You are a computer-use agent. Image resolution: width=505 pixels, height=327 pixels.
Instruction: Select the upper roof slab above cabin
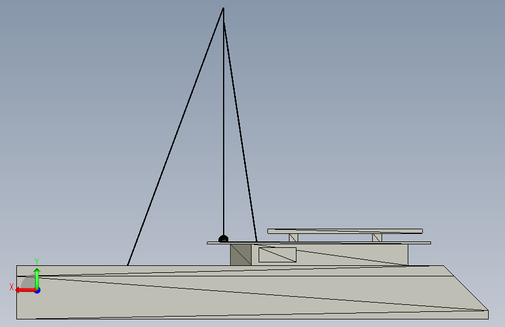(x=345, y=231)
